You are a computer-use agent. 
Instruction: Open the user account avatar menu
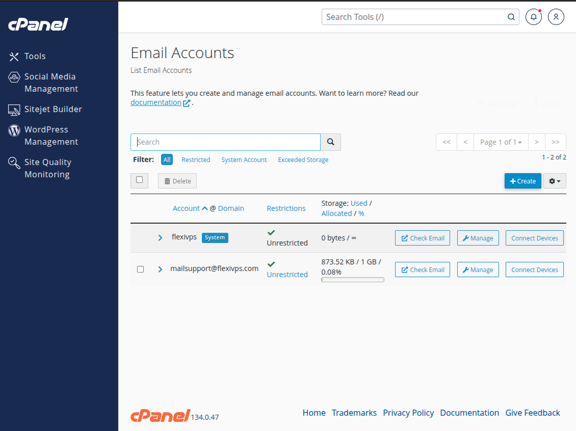556,17
